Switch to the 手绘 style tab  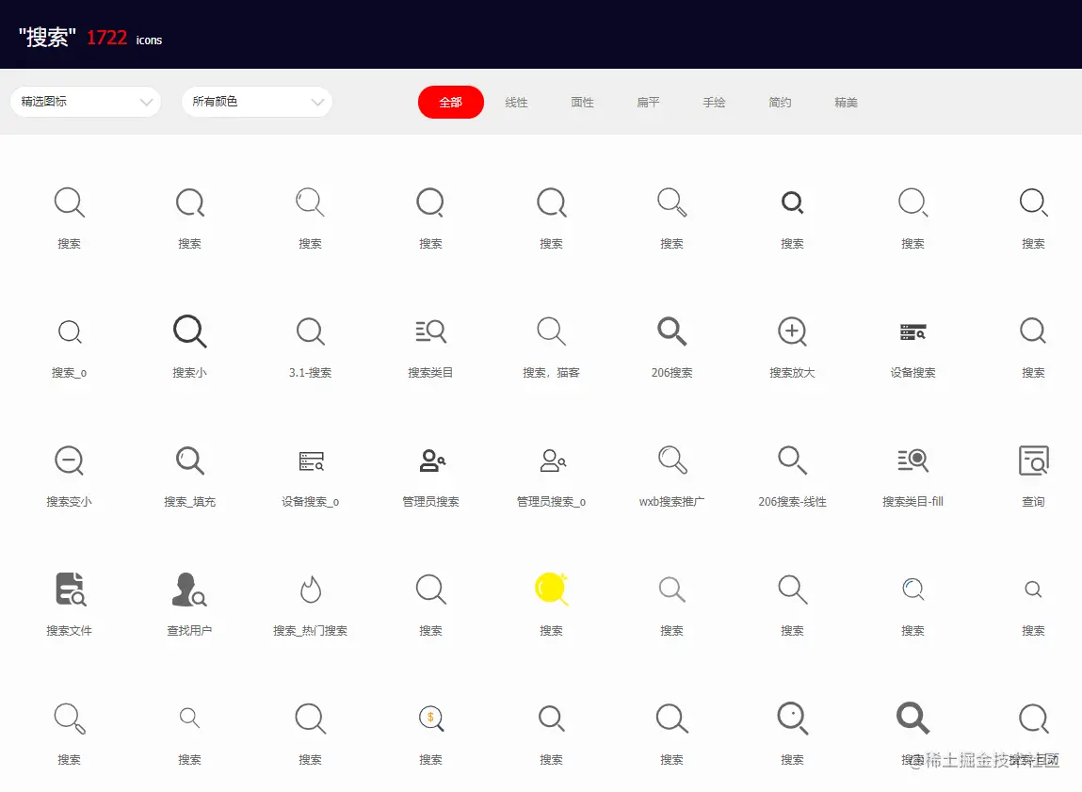click(714, 102)
